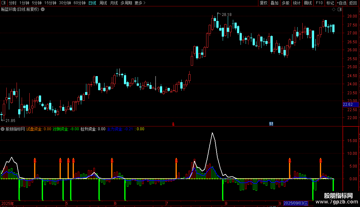Expand the dropdown beside 瀚蓝环境 title

43,10
